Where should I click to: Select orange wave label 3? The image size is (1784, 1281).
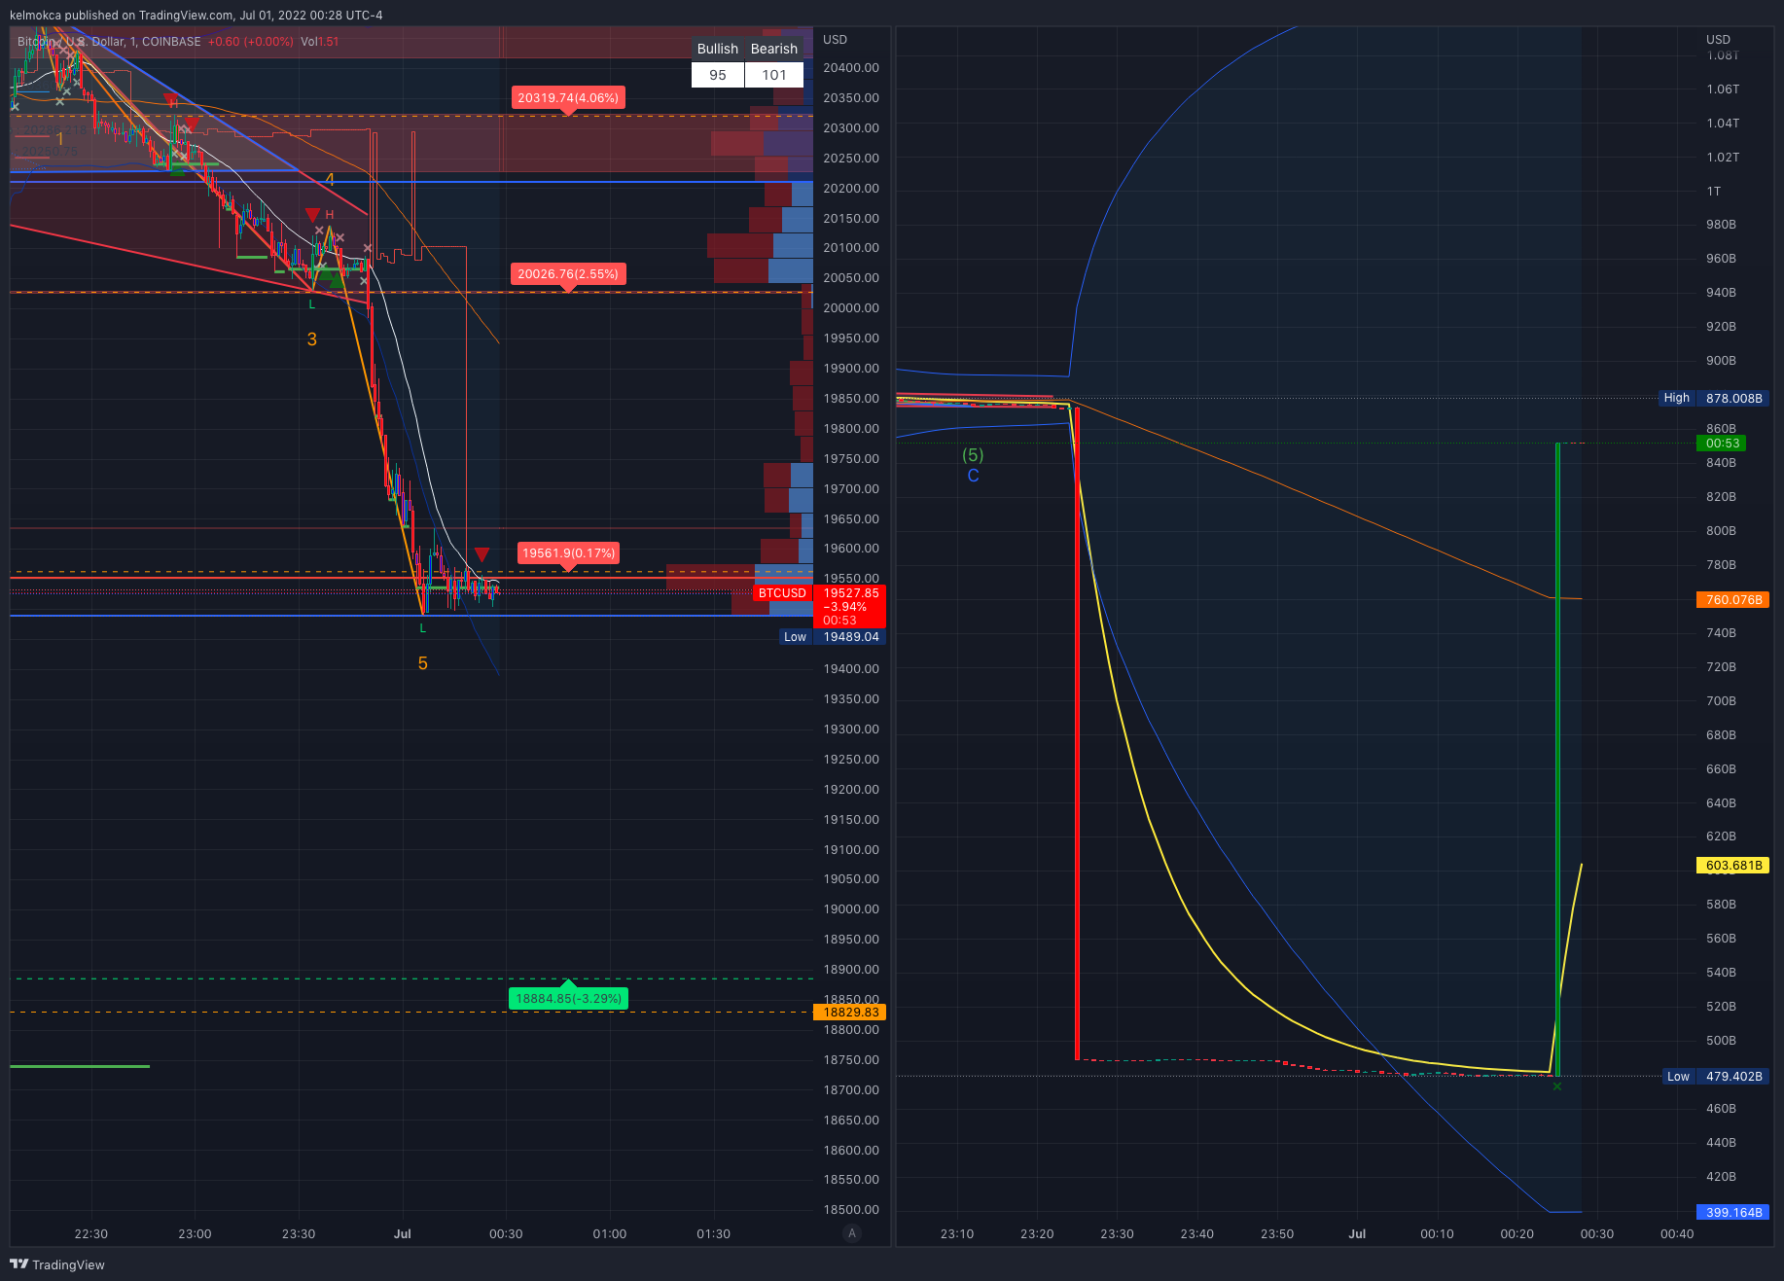click(x=312, y=339)
